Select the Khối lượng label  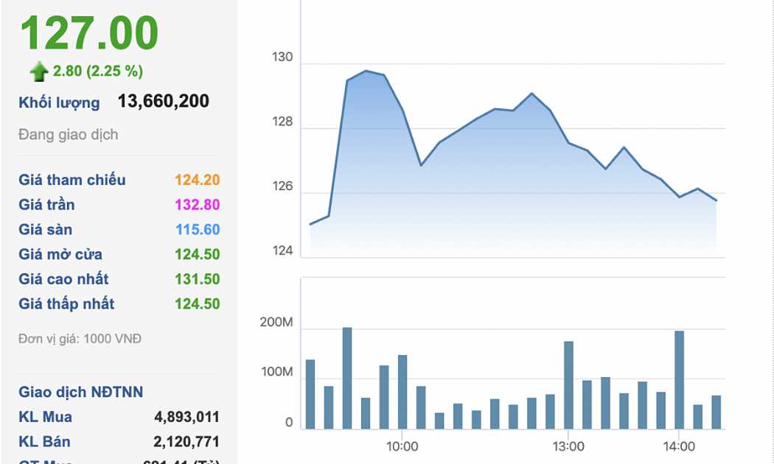(59, 102)
